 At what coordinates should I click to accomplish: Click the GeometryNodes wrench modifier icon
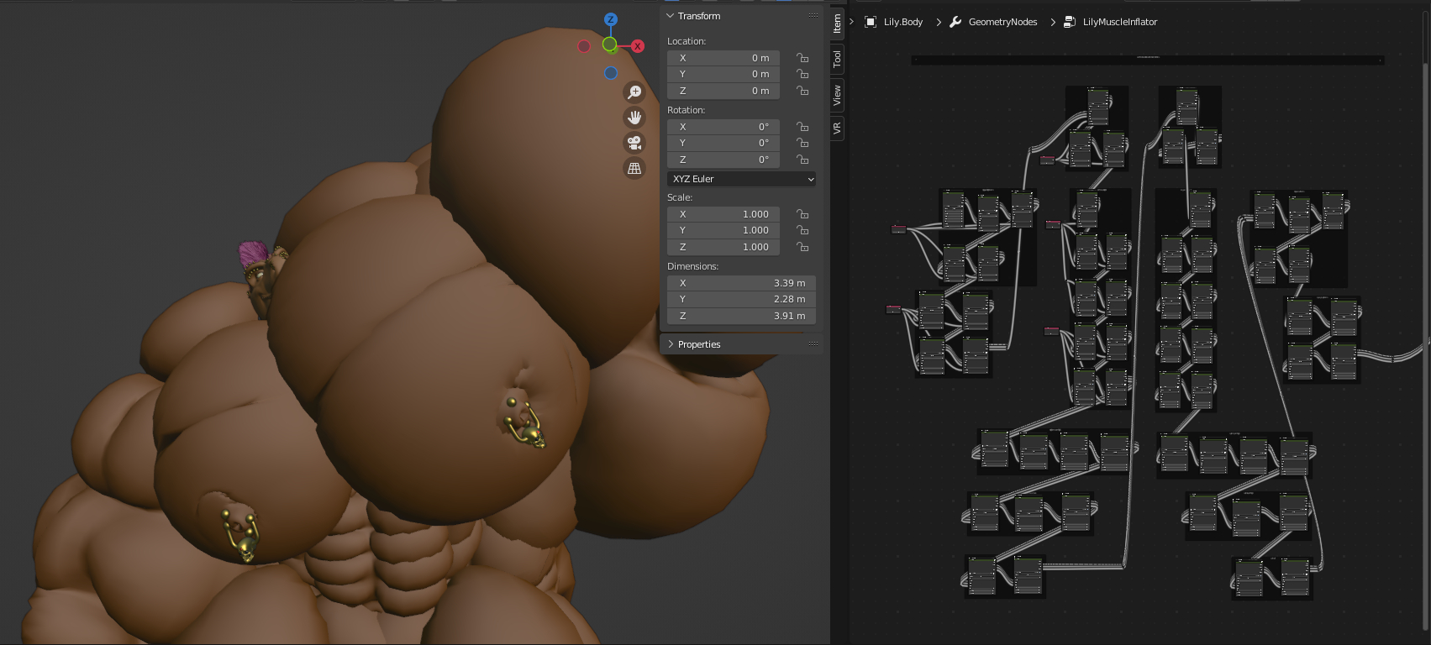pyautogui.click(x=955, y=22)
